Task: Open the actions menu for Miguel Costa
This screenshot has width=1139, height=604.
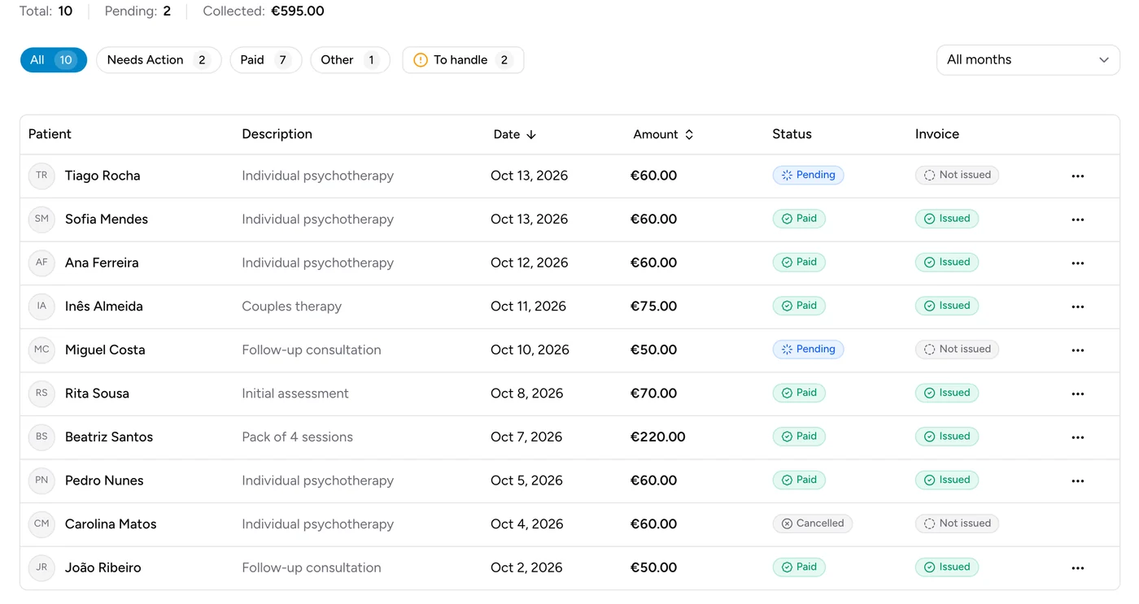Action: pyautogui.click(x=1077, y=350)
